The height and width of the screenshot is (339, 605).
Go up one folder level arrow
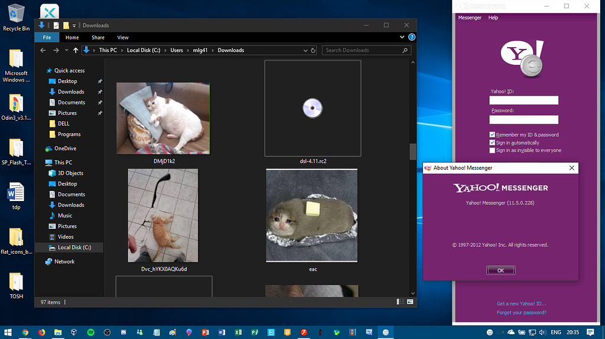click(76, 50)
